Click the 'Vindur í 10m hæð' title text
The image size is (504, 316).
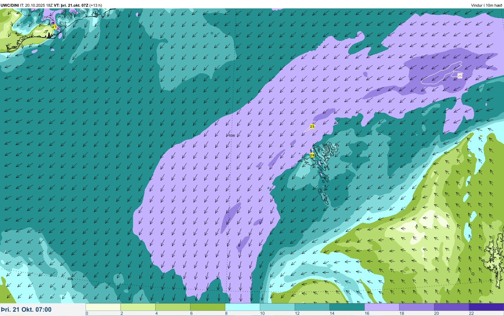(x=487, y=5)
